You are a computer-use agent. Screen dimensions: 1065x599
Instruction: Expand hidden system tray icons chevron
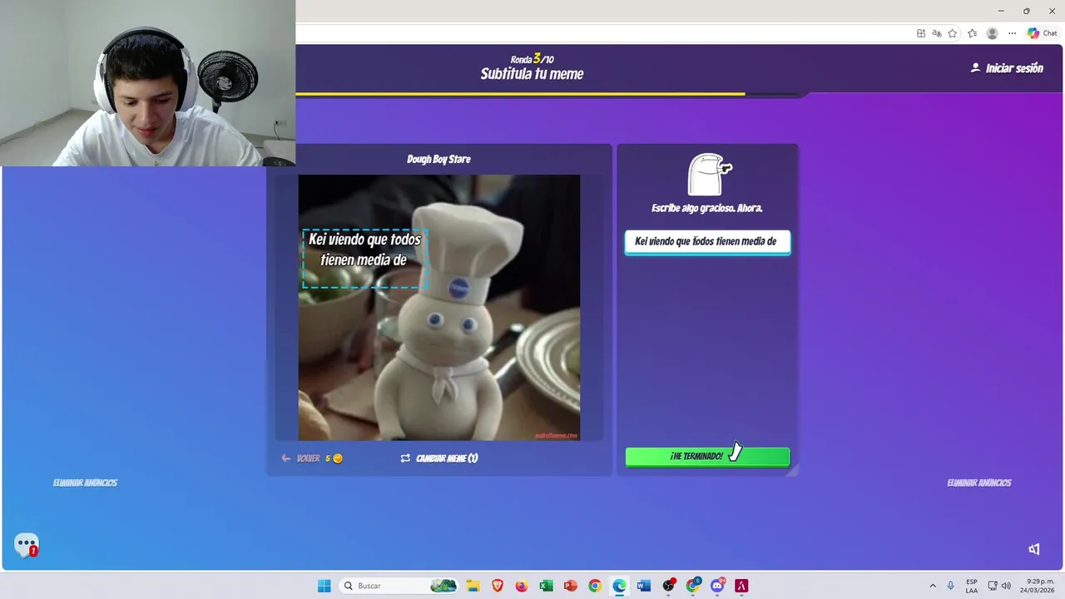pyautogui.click(x=933, y=586)
